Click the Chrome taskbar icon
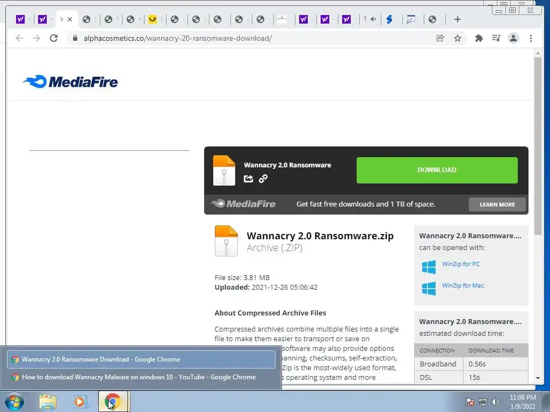The width and height of the screenshot is (550, 412). (x=113, y=401)
